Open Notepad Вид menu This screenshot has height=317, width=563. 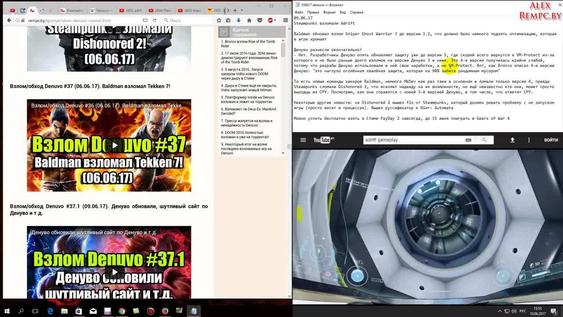(x=343, y=12)
